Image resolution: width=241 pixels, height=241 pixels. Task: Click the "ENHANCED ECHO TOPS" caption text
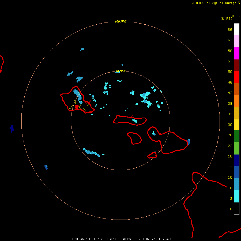pyautogui.click(x=94, y=239)
